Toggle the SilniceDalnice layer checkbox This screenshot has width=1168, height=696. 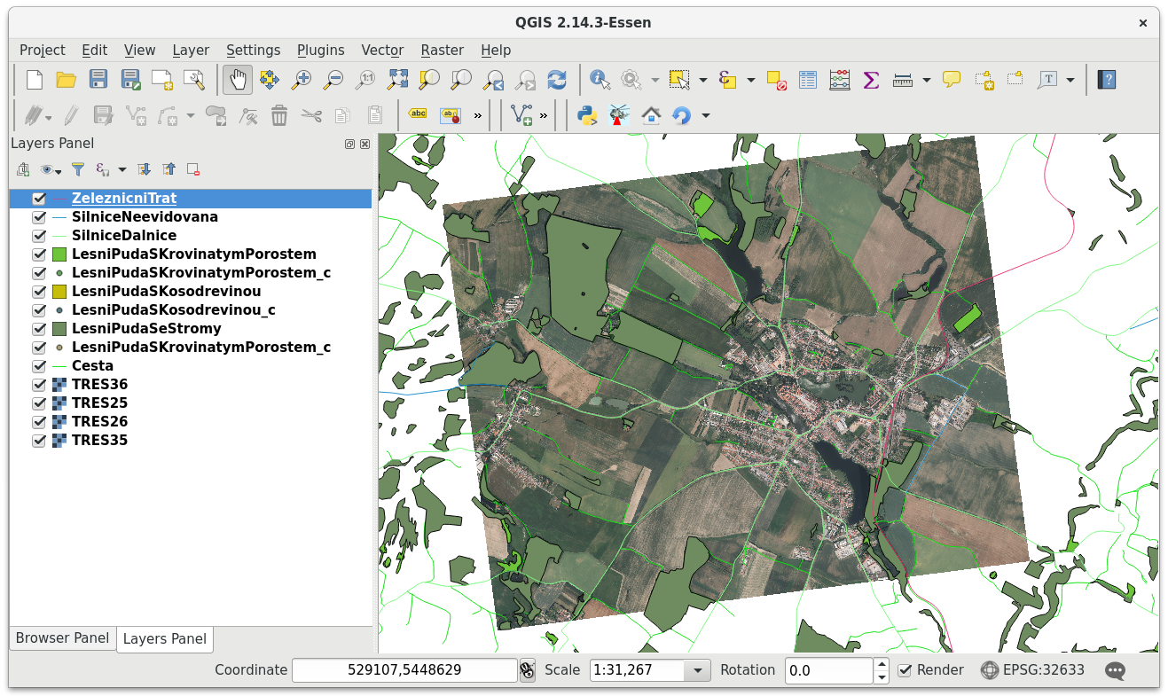pos(39,236)
